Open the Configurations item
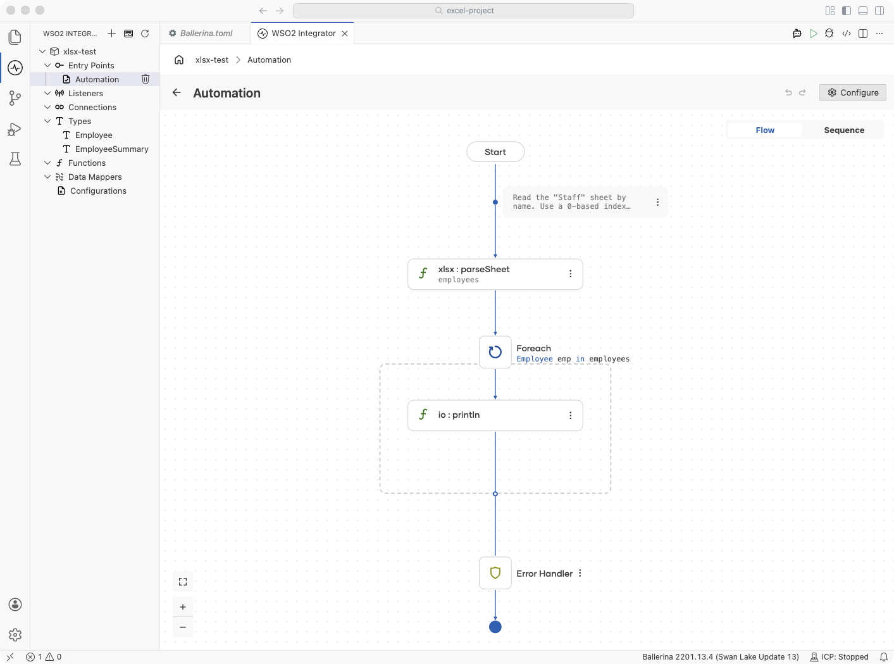The image size is (894, 664). click(x=98, y=191)
